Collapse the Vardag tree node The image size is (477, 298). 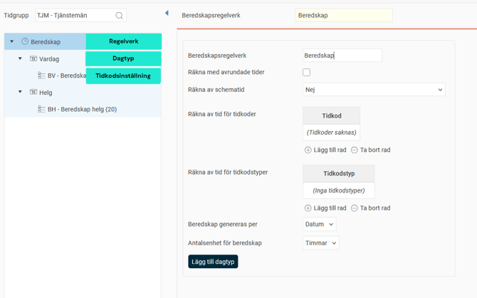point(20,58)
